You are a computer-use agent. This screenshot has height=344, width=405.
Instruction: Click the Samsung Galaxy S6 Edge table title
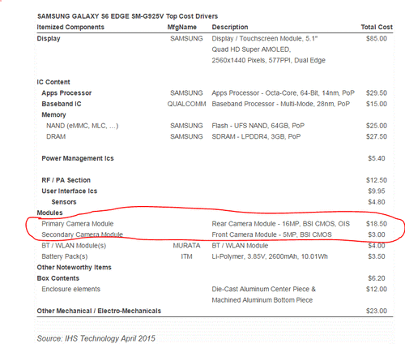(x=127, y=16)
